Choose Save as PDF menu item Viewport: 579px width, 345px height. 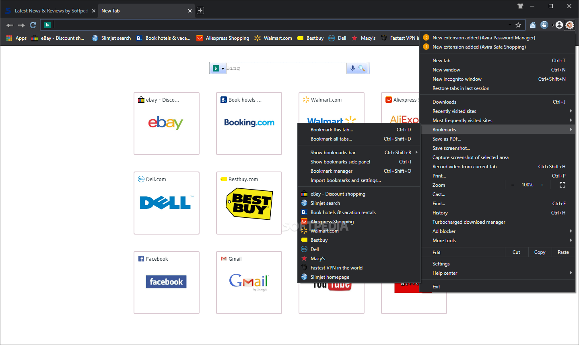click(498, 139)
